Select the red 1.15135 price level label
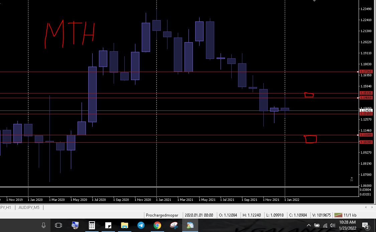 [x=366, y=93]
